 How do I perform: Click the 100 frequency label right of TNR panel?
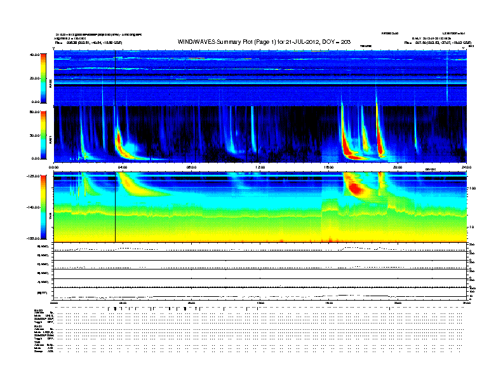pyautogui.click(x=473, y=188)
